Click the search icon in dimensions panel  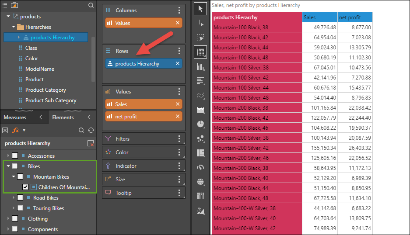[91, 5]
